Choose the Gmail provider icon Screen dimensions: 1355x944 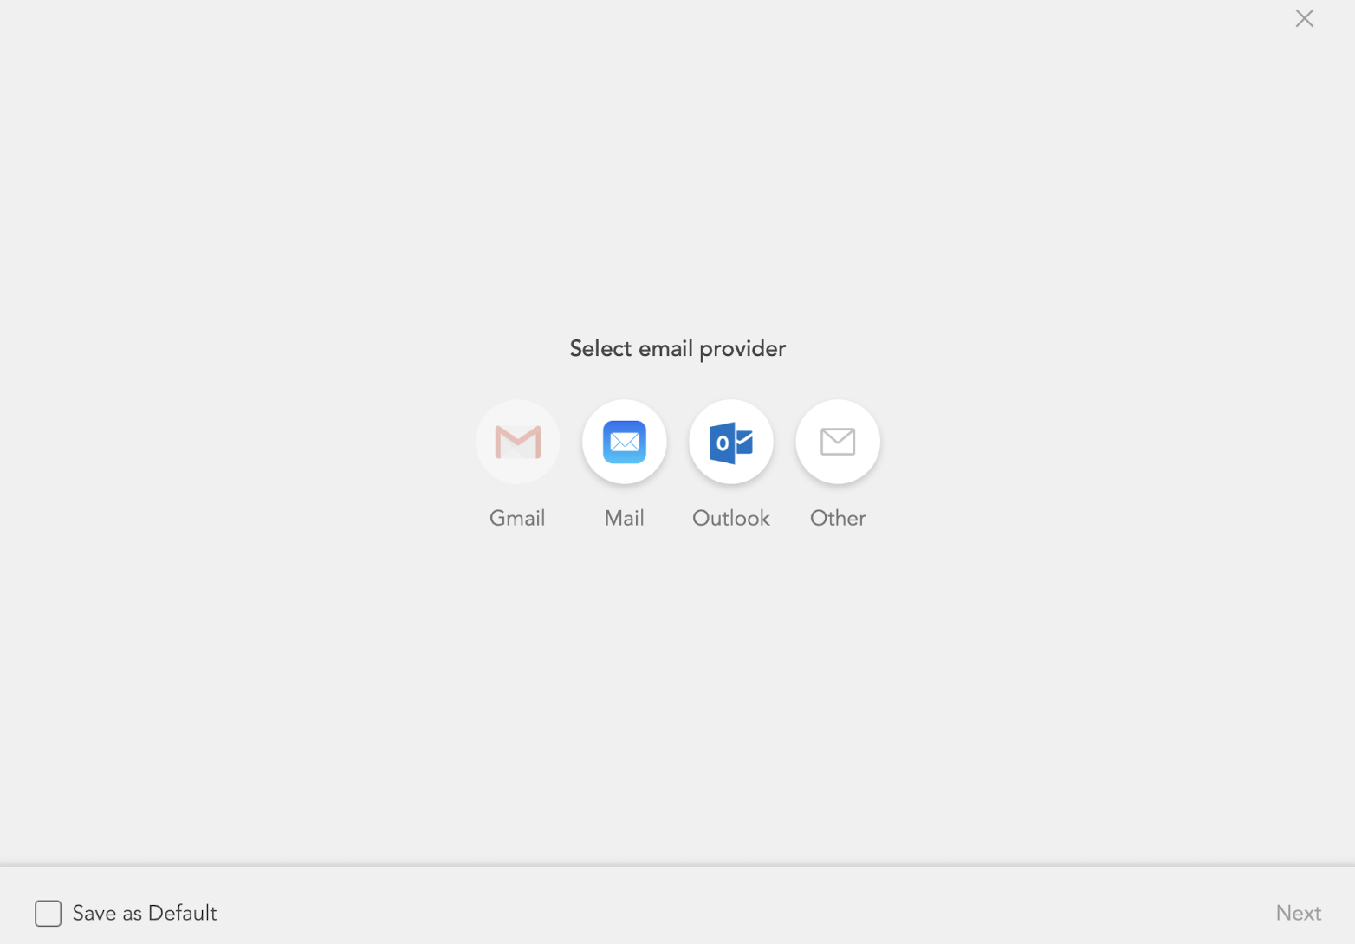[517, 442]
